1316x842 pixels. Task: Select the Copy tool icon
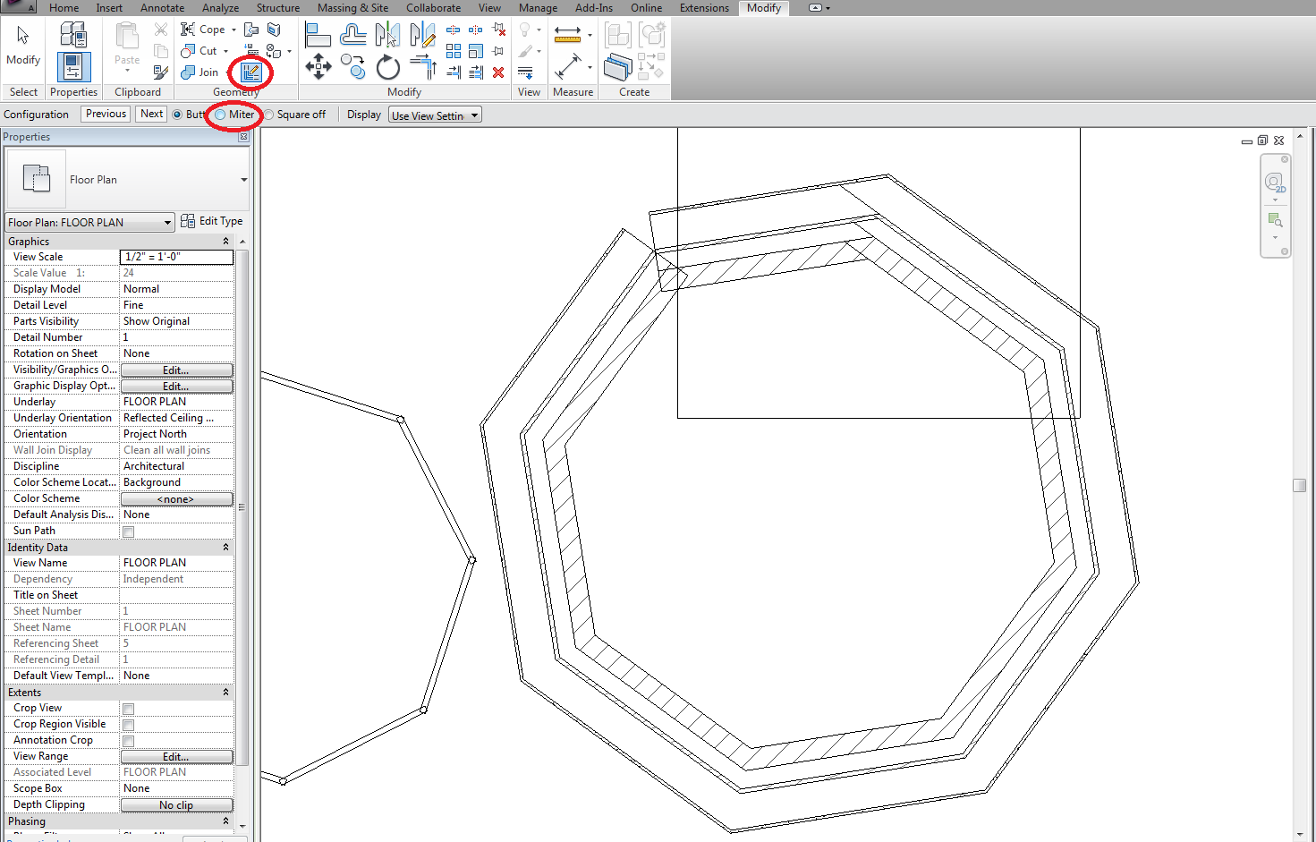coord(352,67)
